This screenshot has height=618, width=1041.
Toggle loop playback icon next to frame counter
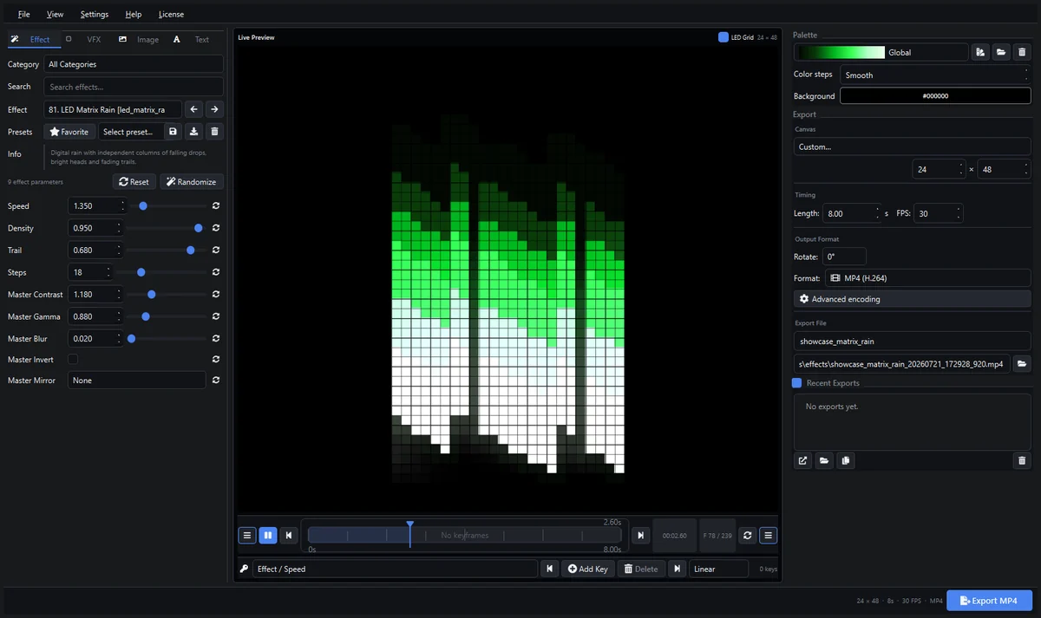pos(748,536)
